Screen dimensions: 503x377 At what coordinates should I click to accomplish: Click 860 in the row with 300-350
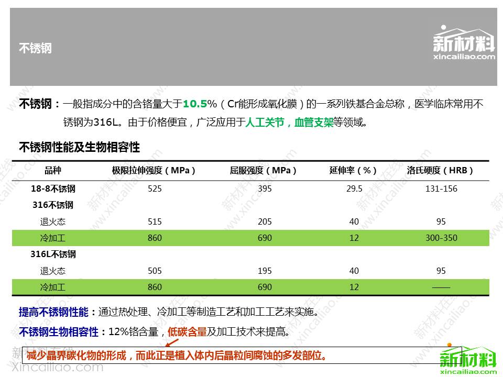click(x=155, y=238)
